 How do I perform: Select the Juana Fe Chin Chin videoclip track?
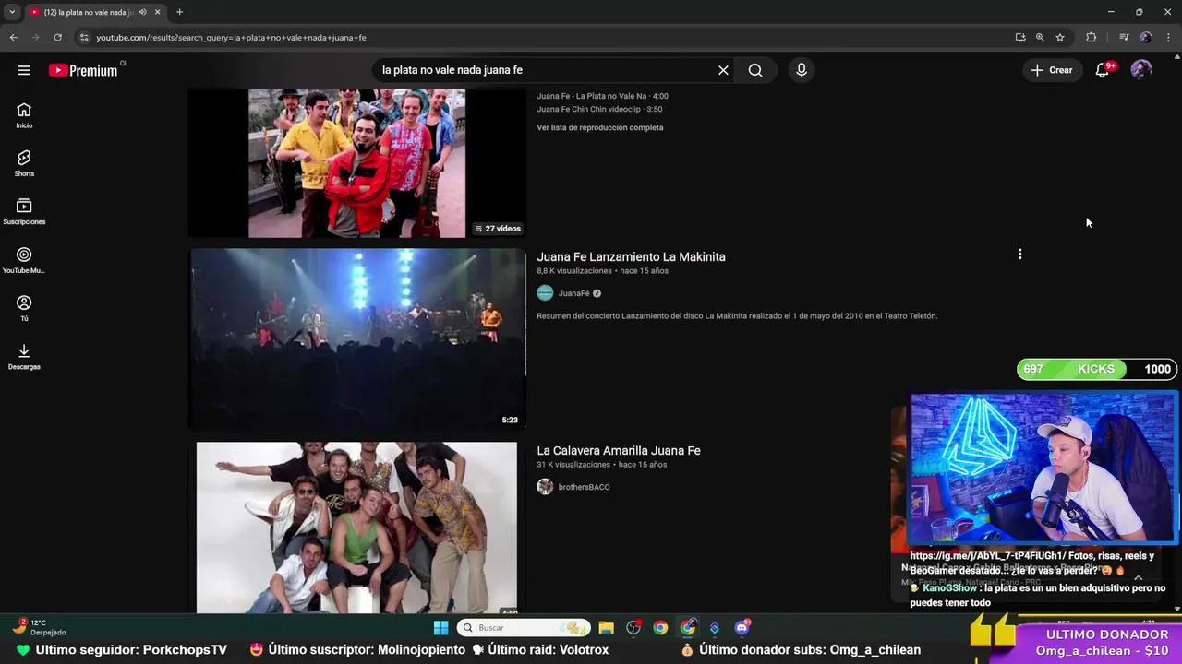tap(599, 109)
